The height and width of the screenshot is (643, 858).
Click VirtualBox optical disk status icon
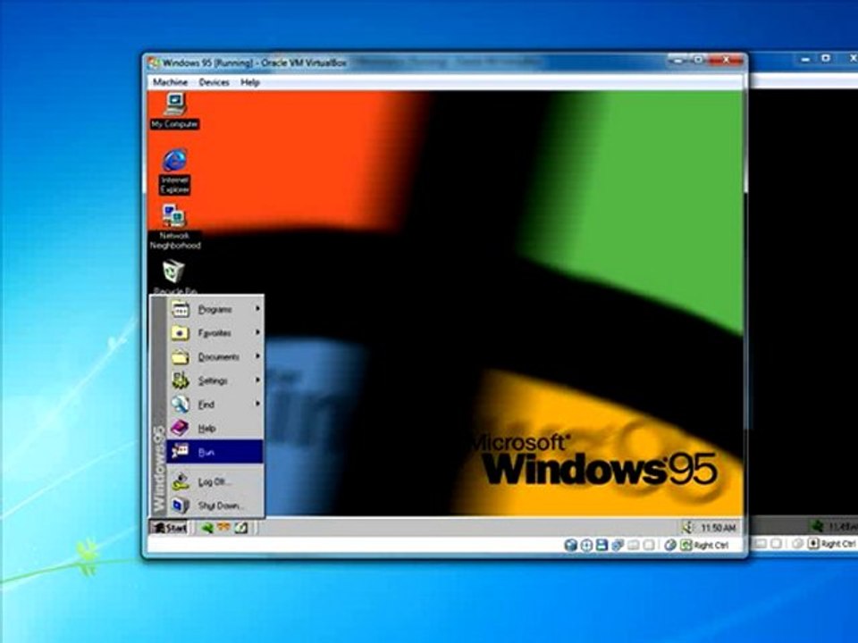point(586,545)
